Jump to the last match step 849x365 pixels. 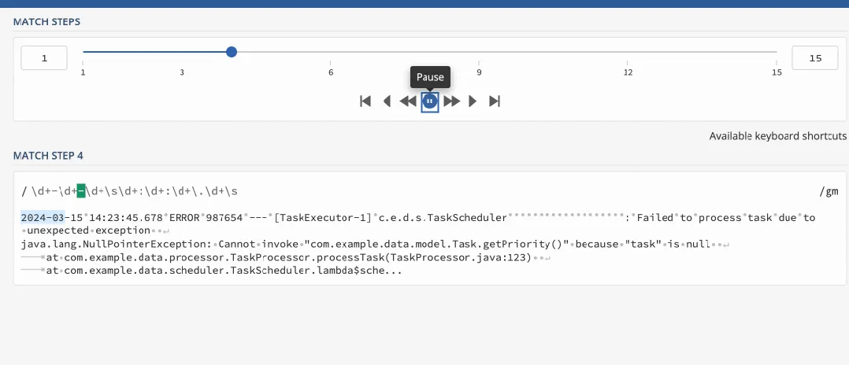point(495,101)
